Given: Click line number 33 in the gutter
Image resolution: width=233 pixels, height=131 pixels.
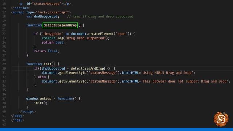Looking at the screenshot, I should [x=4, y=81].
